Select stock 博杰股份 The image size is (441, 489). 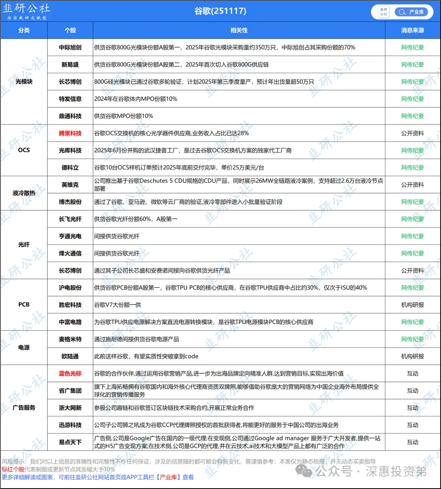pyautogui.click(x=70, y=202)
